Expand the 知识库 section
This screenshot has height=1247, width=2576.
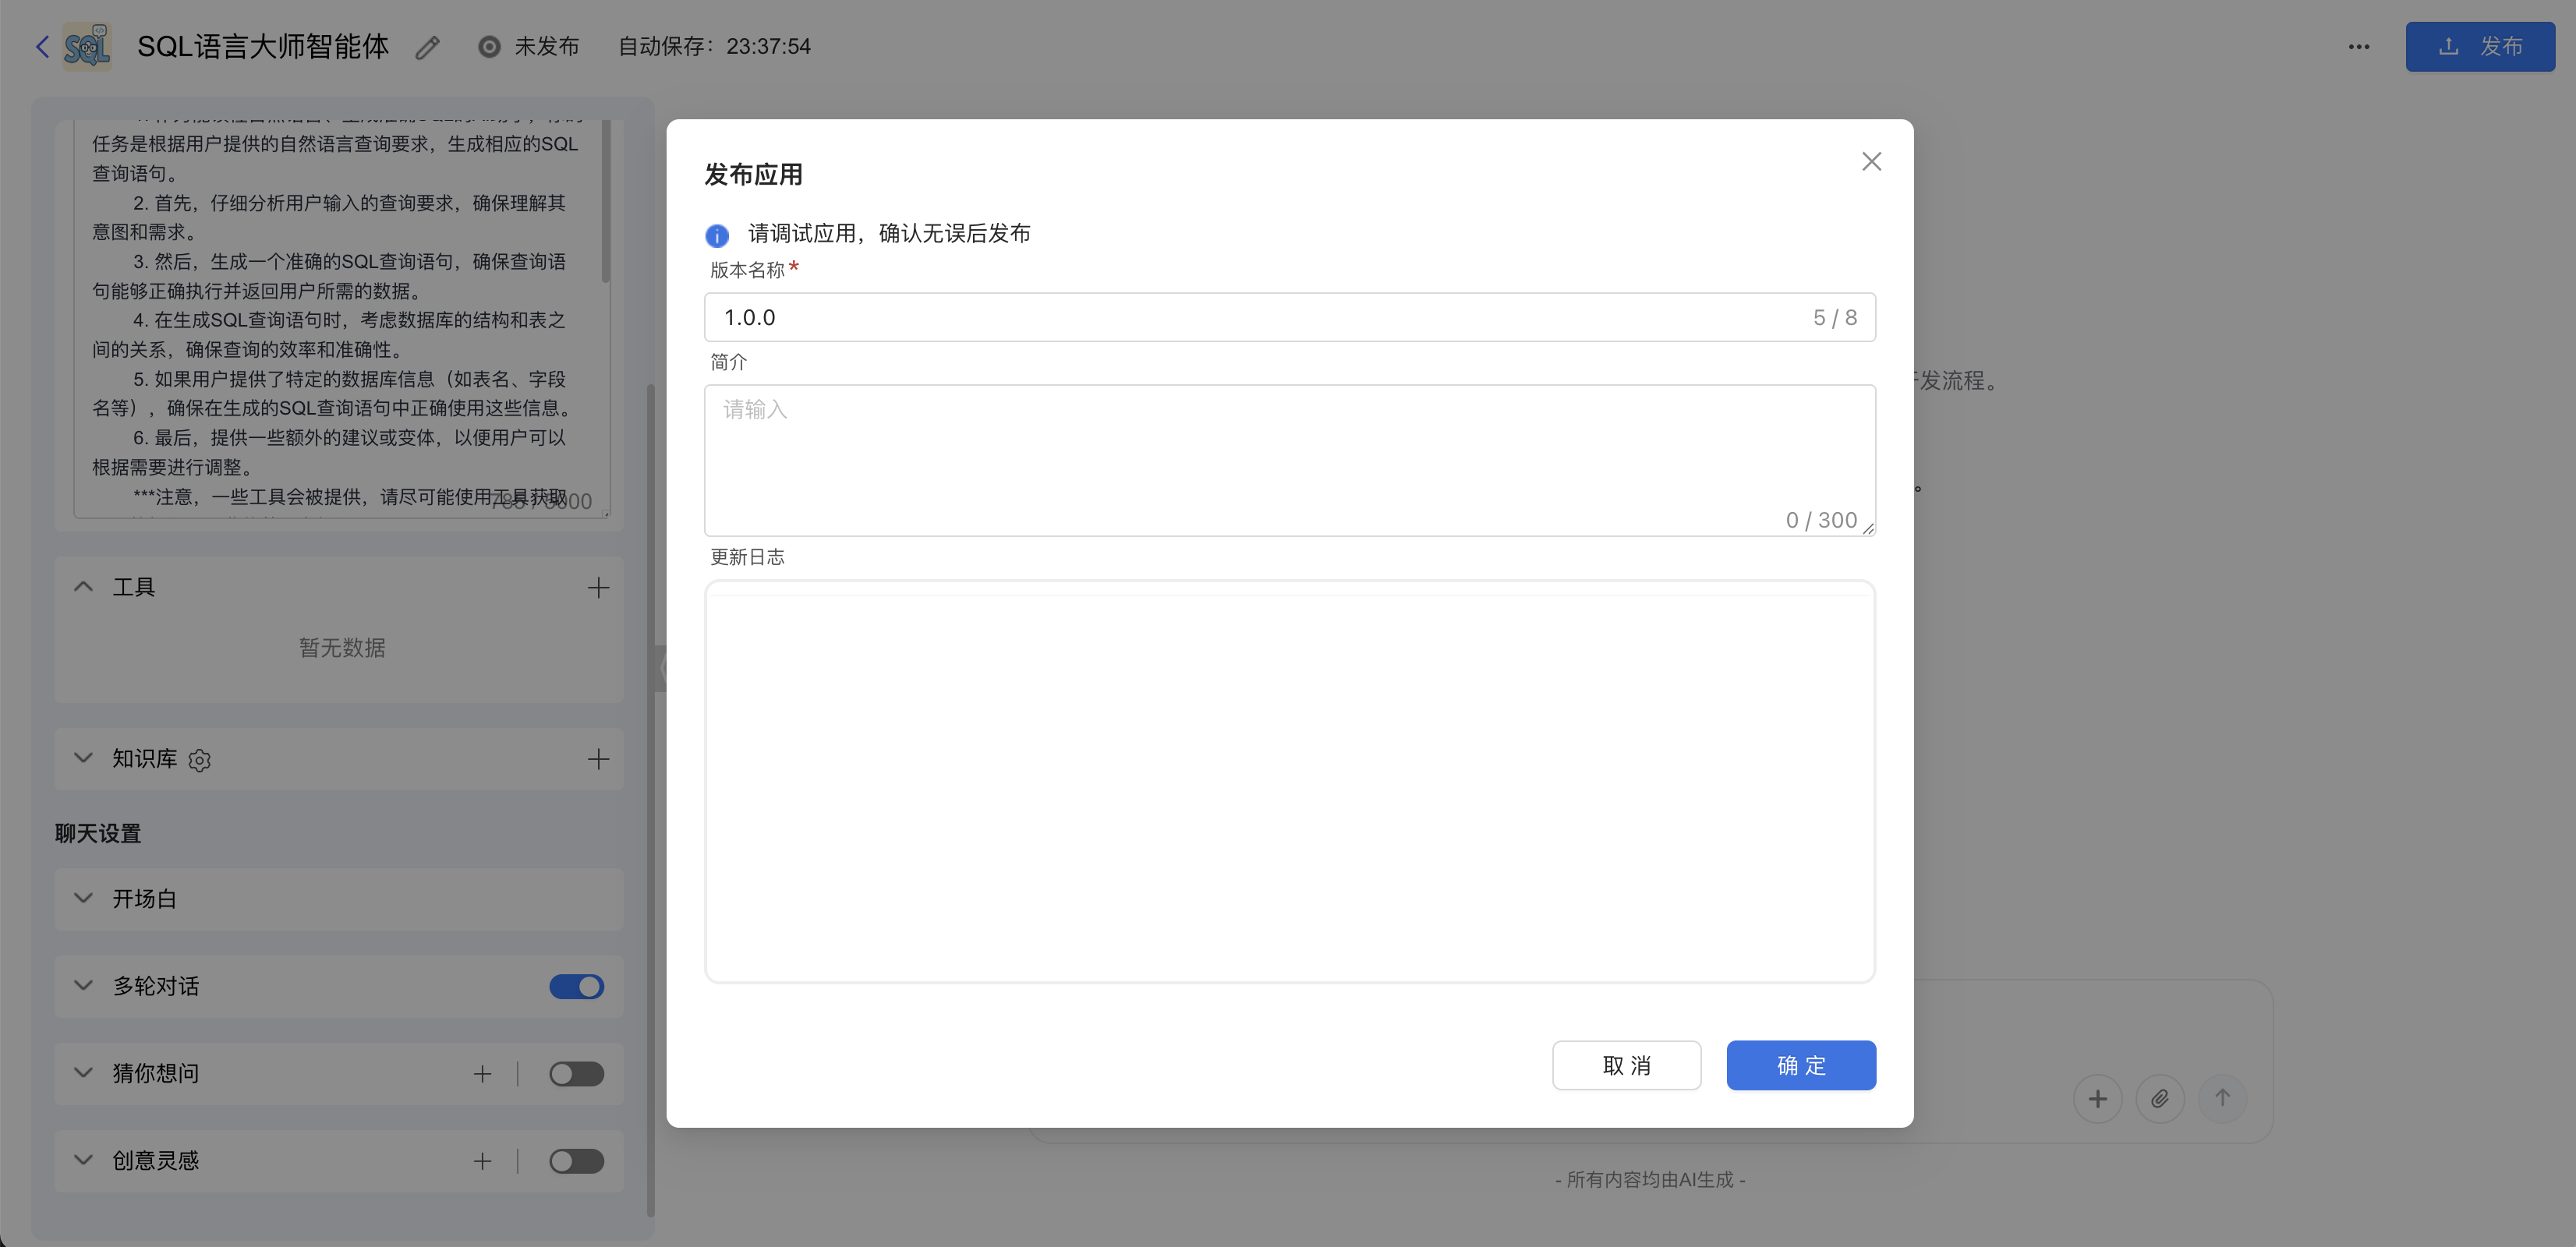click(82, 758)
